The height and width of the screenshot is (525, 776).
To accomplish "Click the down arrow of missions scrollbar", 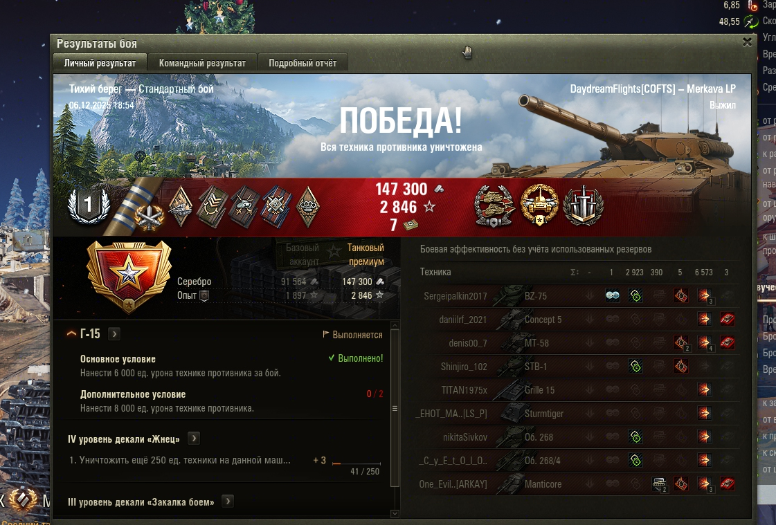I will [395, 514].
